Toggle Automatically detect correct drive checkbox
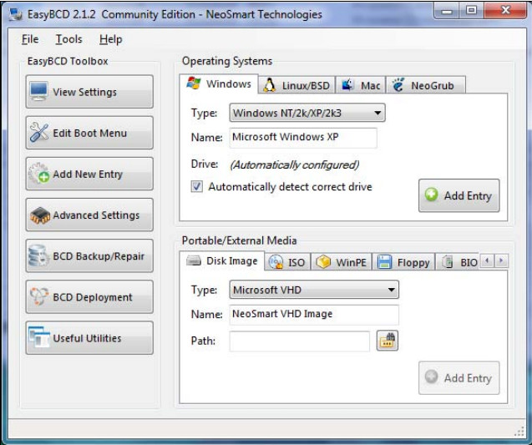The height and width of the screenshot is (445, 532). point(197,186)
